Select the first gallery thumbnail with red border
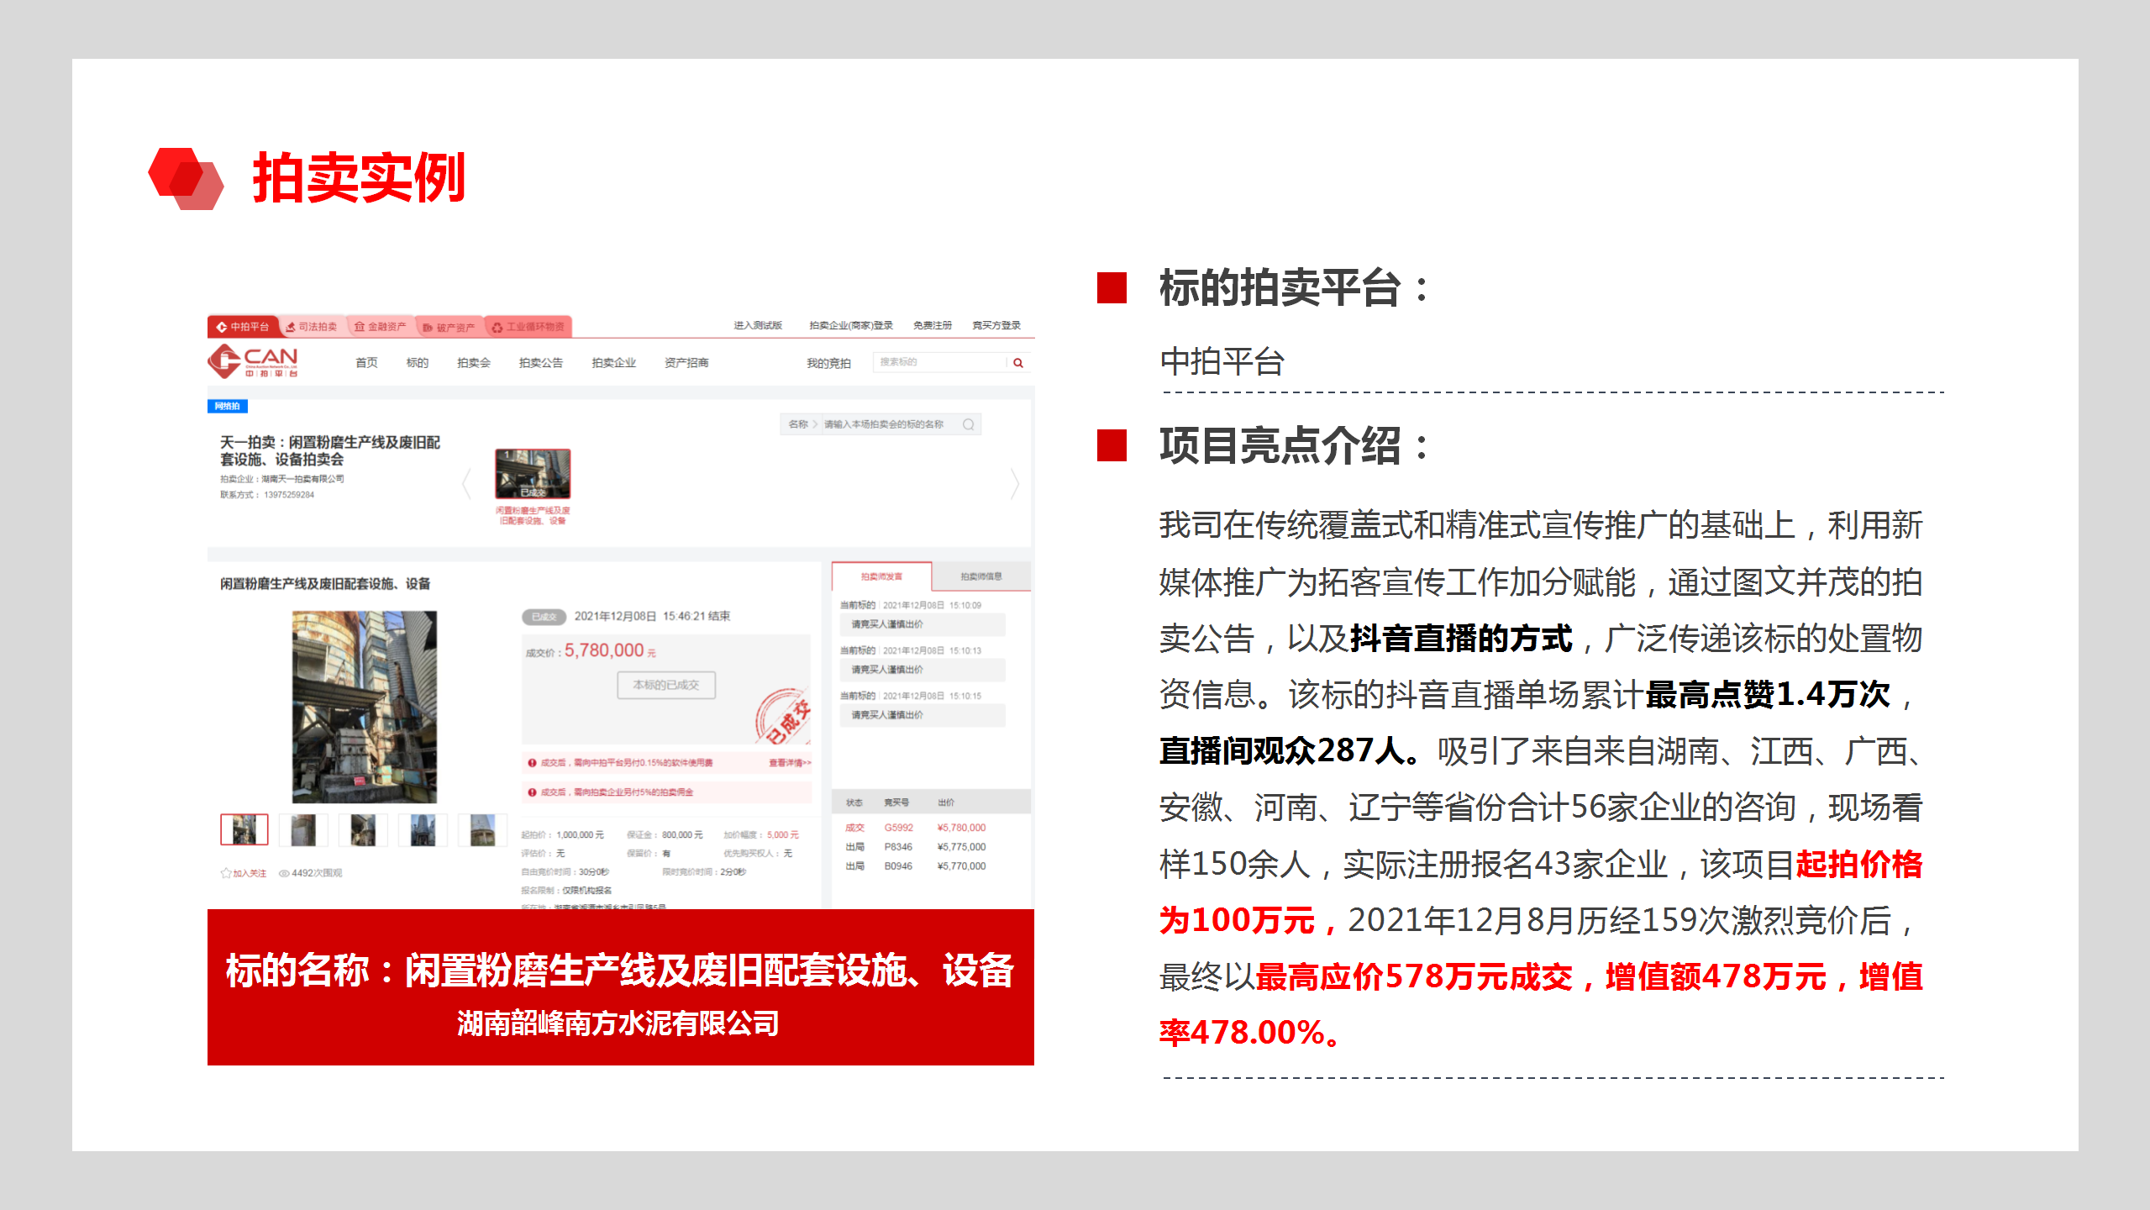Viewport: 2150px width, 1210px height. click(244, 830)
